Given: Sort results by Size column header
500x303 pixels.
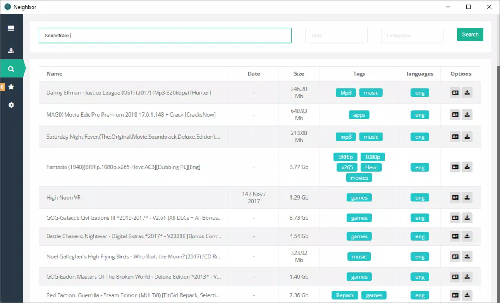Looking at the screenshot, I should pyautogui.click(x=299, y=74).
